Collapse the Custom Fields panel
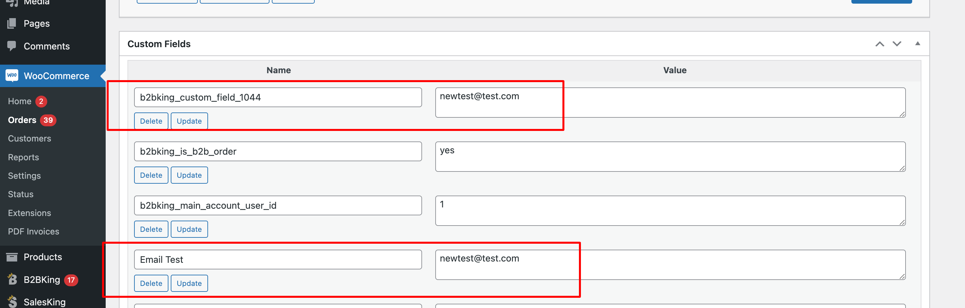Viewport: 965px width, 308px height. point(917,44)
